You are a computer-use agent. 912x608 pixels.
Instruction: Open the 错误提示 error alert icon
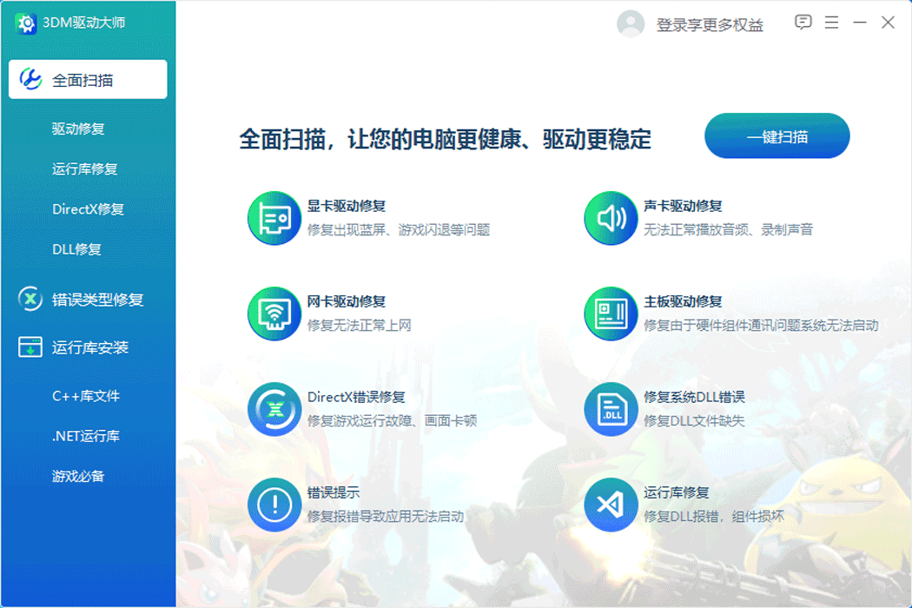(x=274, y=504)
